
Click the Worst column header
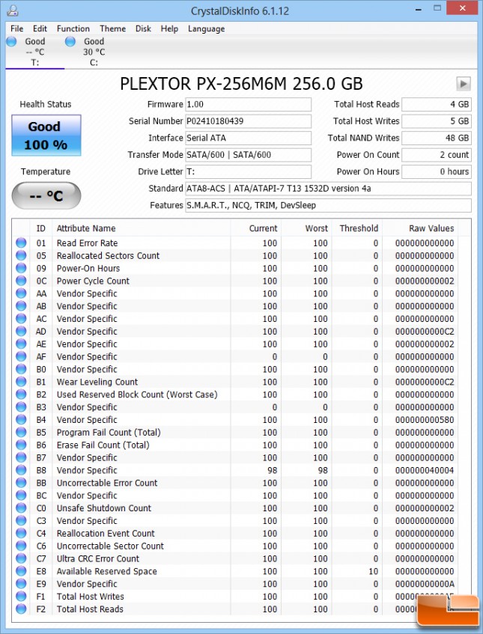306,228
